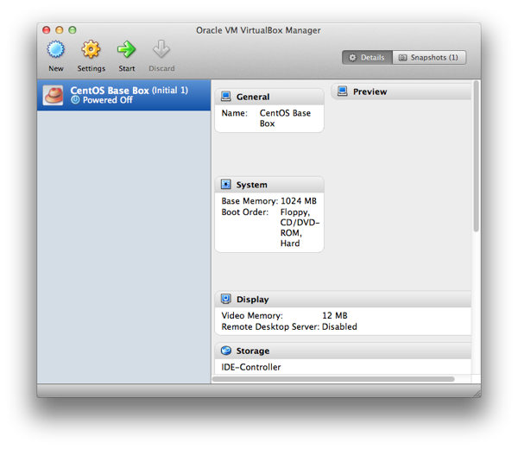Click the Preview panel monitor icon
Image resolution: width=518 pixels, height=449 pixels.
[343, 92]
